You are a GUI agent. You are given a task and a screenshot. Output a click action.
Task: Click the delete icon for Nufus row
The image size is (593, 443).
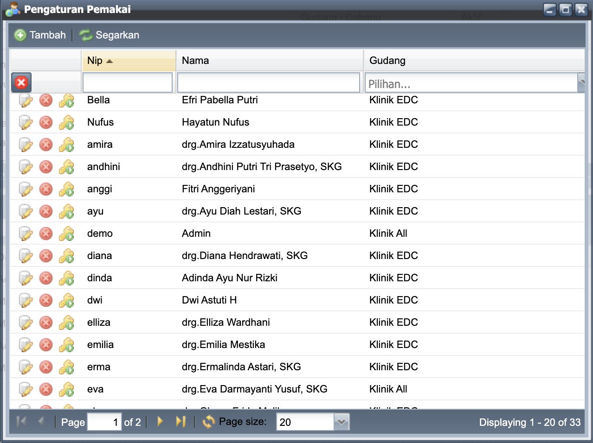click(46, 122)
